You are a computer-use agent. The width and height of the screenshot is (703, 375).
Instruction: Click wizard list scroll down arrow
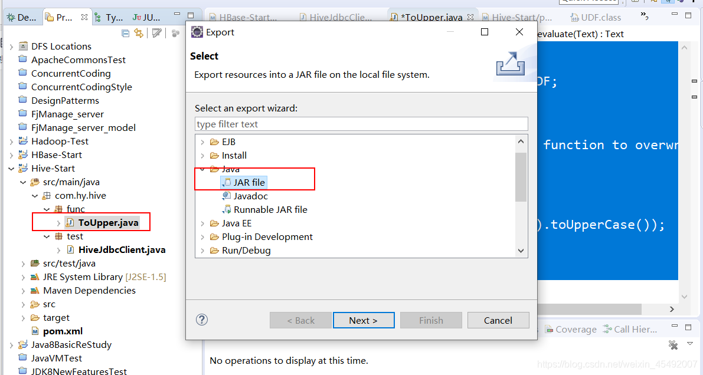pos(521,251)
